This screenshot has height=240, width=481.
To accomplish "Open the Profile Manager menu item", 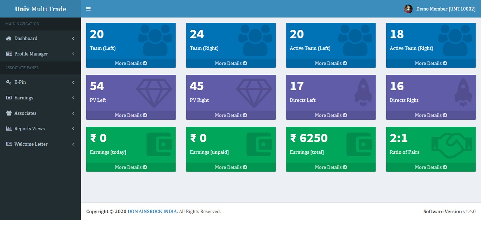I will (40, 54).
